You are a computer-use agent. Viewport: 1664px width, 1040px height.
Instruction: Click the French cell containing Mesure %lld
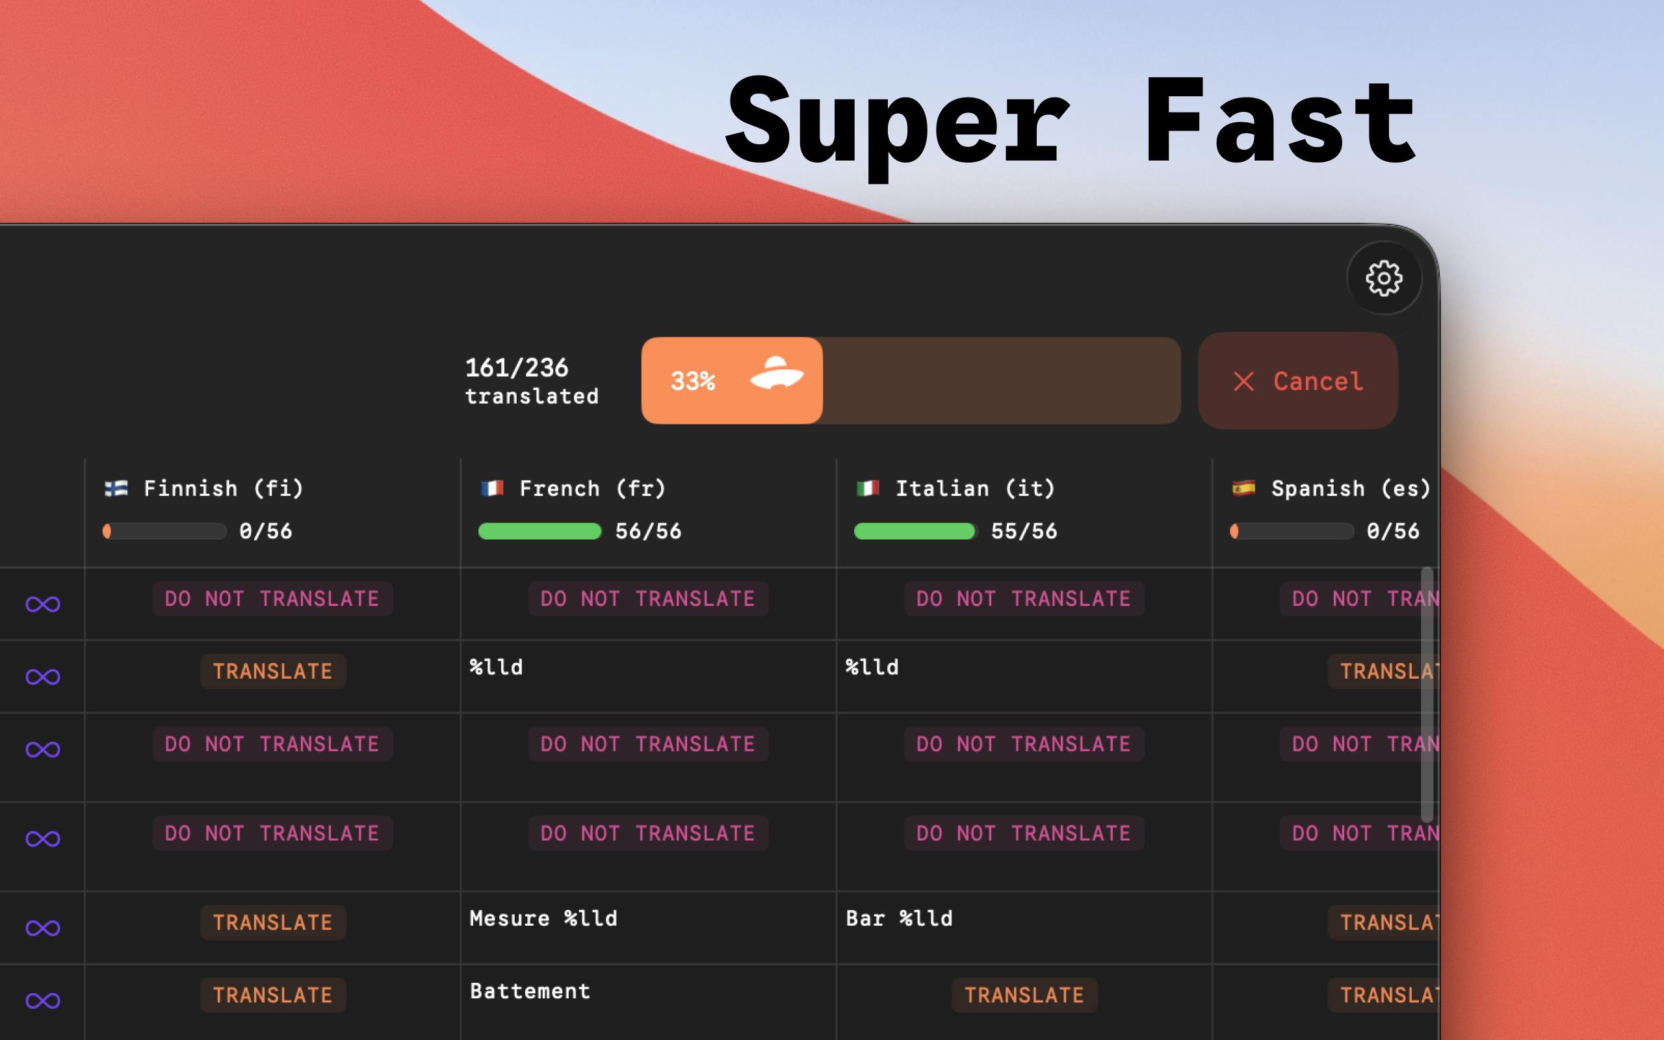649,928
